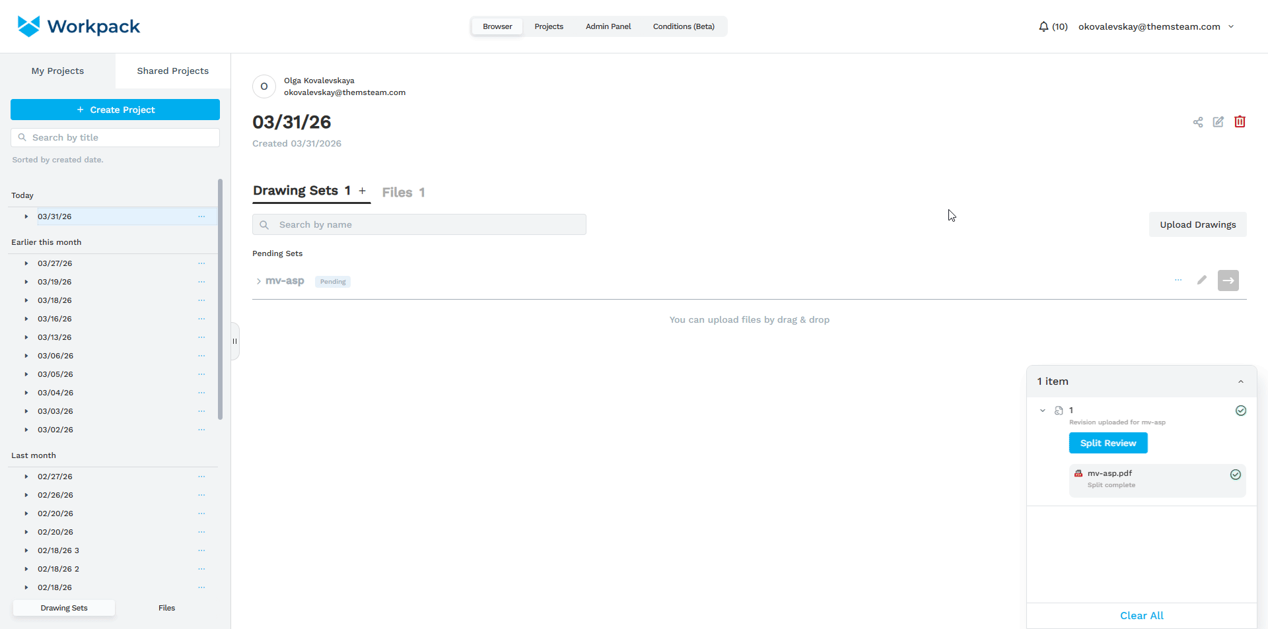
Task: Expand the 03/27/26 project tree item
Action: point(26,263)
